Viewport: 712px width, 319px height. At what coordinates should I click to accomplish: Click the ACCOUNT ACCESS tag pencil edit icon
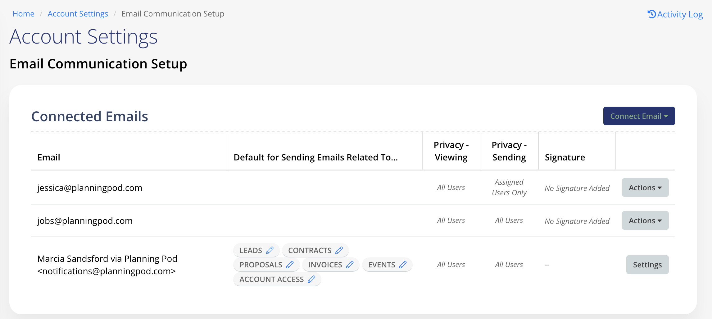pos(311,279)
